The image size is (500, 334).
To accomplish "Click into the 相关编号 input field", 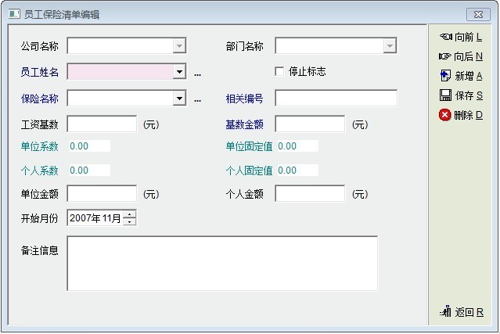I will pyautogui.click(x=336, y=98).
